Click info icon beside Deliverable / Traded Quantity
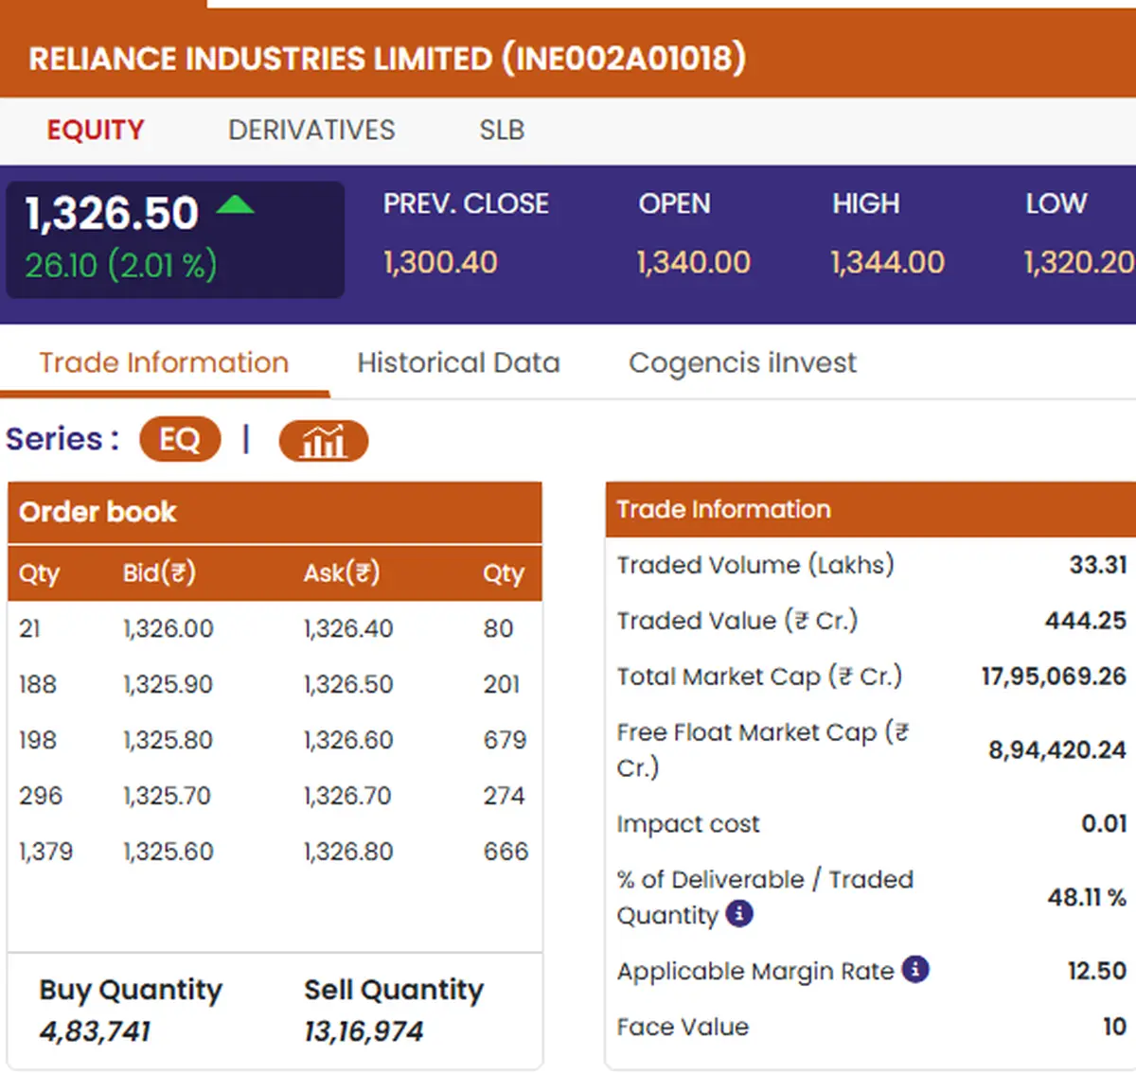 (738, 914)
